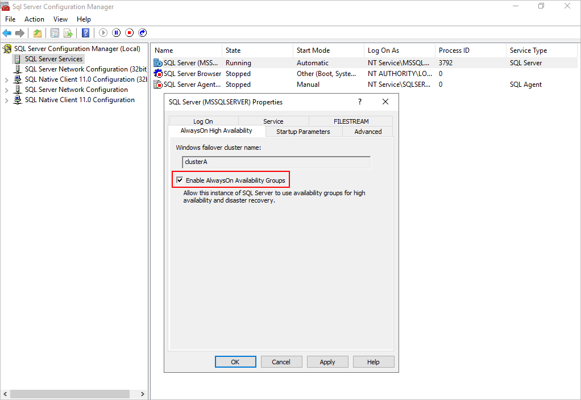Screen dimensions: 581x400
Task: Click the Pause Service toolbar icon
Action: (117, 33)
